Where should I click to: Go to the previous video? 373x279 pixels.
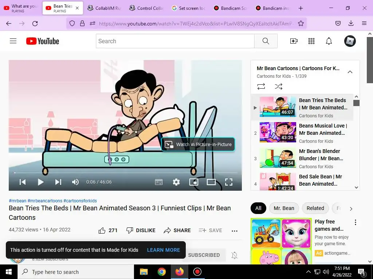point(23,182)
